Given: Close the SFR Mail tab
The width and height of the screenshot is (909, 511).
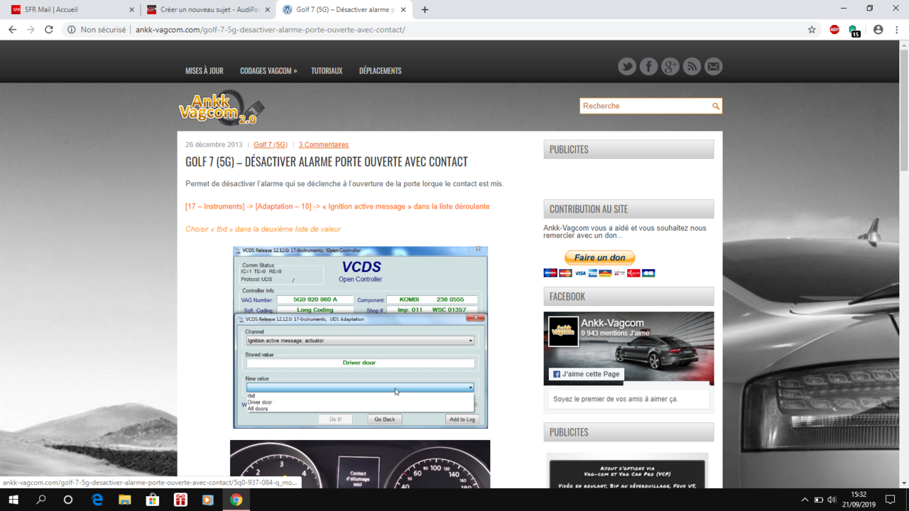Looking at the screenshot, I should tap(131, 10).
